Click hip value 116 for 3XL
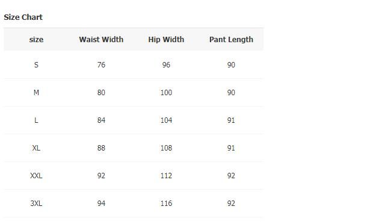This screenshot has height=224, width=382. pos(166,204)
